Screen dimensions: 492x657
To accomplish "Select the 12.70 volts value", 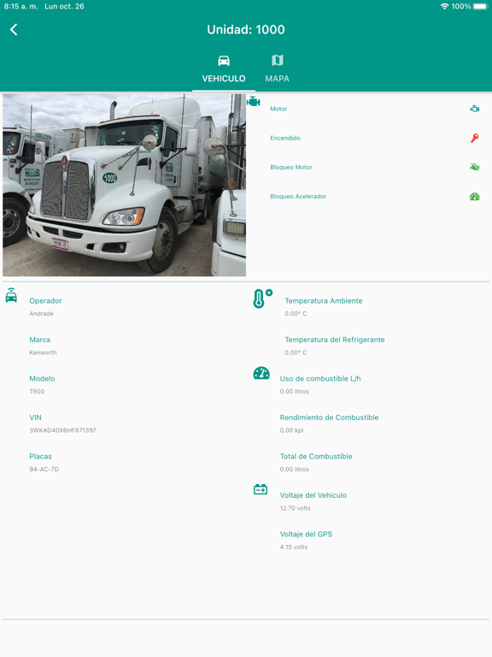I will [295, 508].
